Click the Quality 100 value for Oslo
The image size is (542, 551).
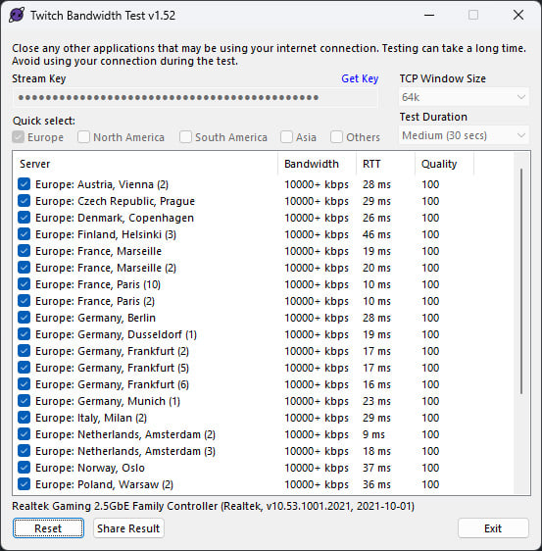pos(430,468)
